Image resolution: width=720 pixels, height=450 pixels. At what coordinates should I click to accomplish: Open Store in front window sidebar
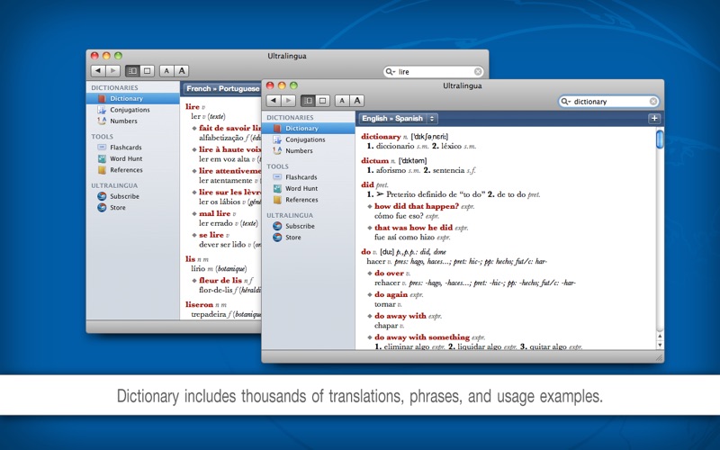(x=308, y=238)
